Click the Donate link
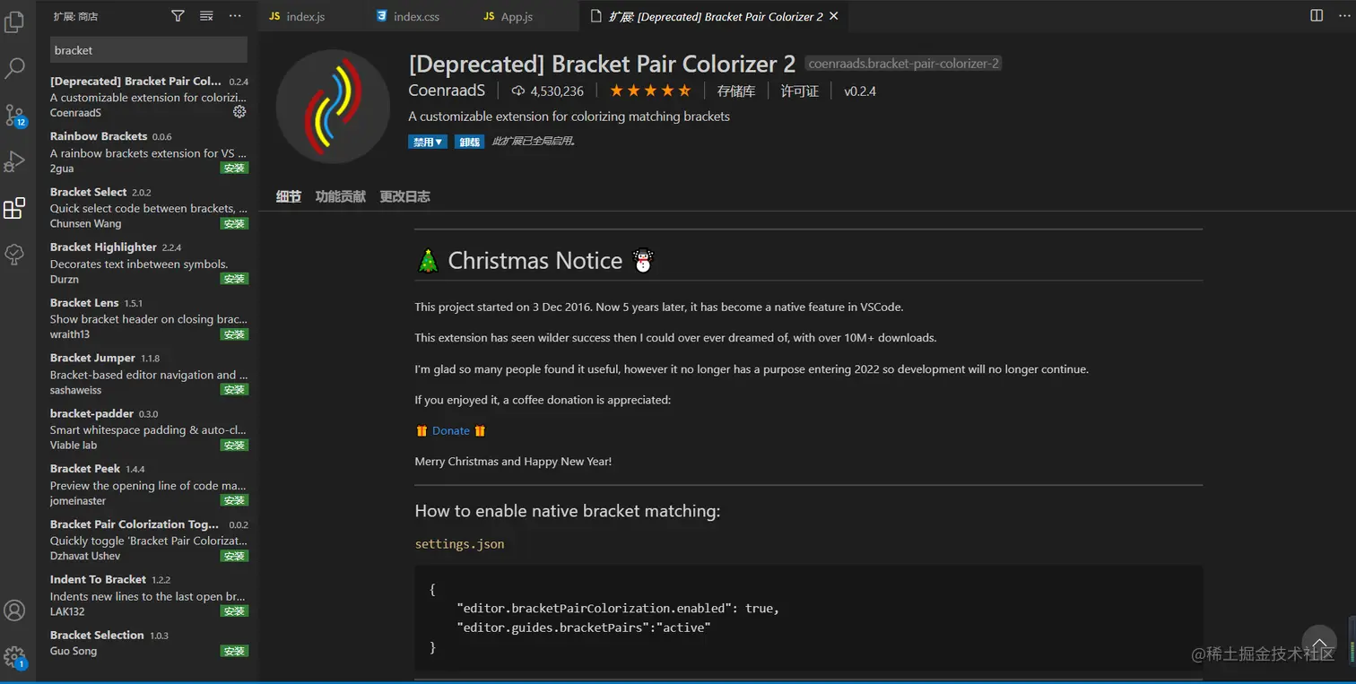Viewport: 1356px width, 684px height. point(451,430)
